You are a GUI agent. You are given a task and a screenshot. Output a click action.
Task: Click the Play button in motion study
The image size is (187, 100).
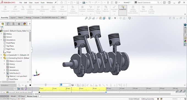point(26,85)
